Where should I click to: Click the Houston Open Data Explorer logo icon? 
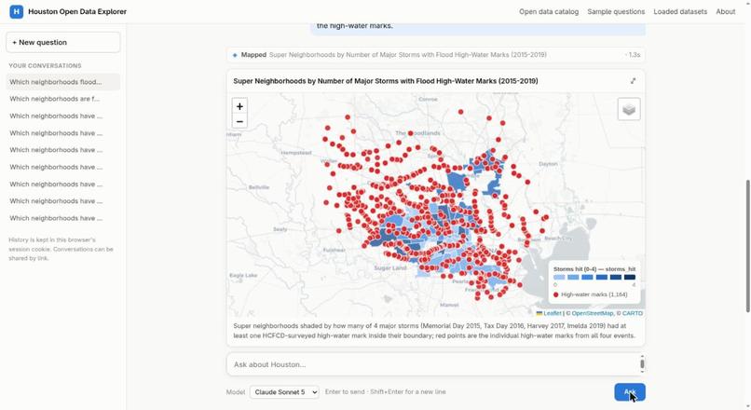(16, 11)
